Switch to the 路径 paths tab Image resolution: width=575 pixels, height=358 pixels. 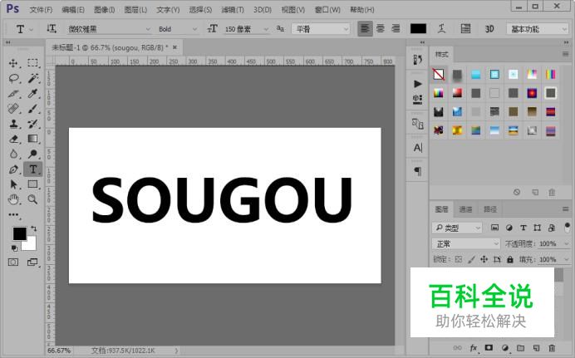click(x=490, y=209)
